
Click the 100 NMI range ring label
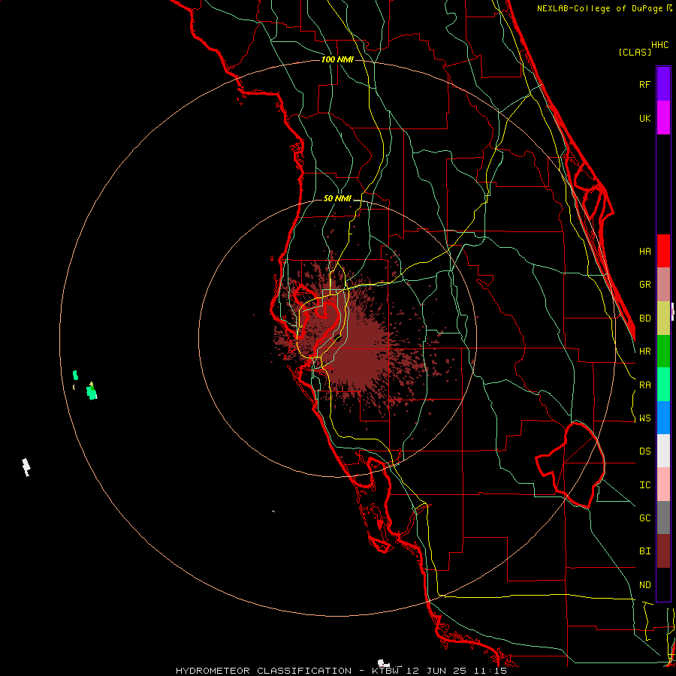pyautogui.click(x=337, y=59)
